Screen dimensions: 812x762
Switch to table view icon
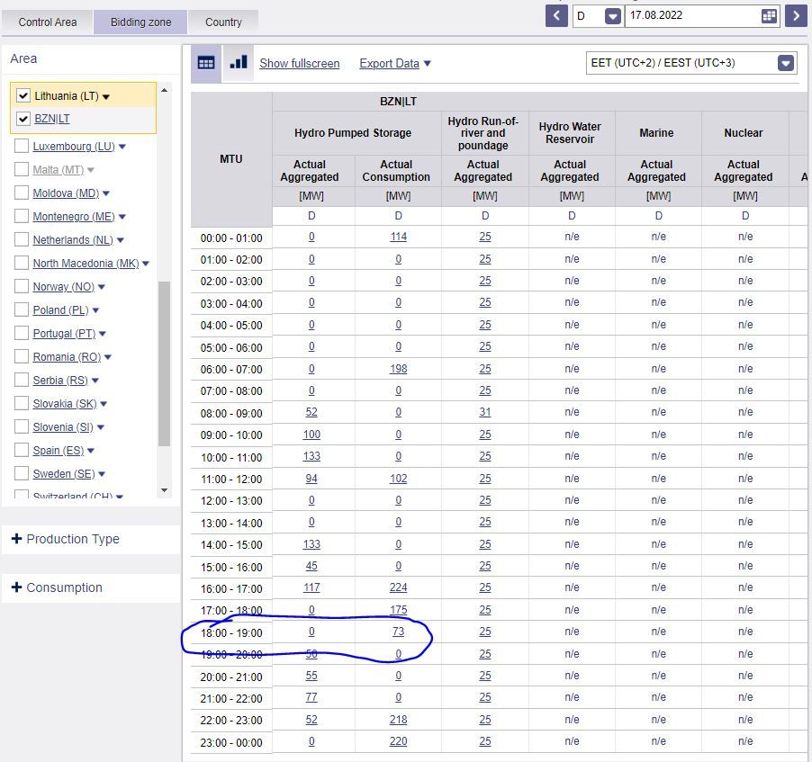pyautogui.click(x=206, y=63)
